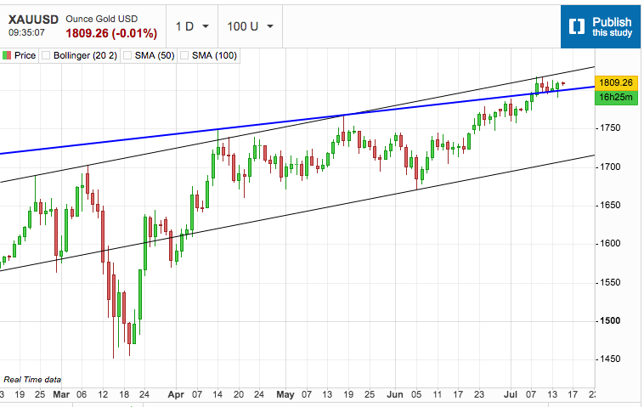Click the bold 1500 price axis label
Viewport: 644px width, 407px height.
pos(610,320)
